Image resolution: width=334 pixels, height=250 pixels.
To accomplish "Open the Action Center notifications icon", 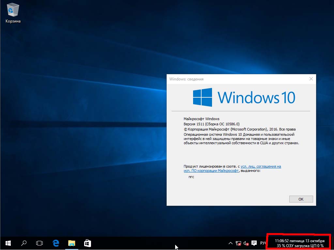I will 254,243.
